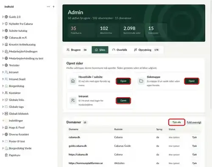Expand the Guide 2.0 tree node
Screen dimensions: 212x167
3,17
